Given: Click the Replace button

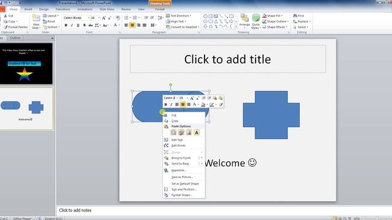Looking at the screenshot, I should (302, 21).
